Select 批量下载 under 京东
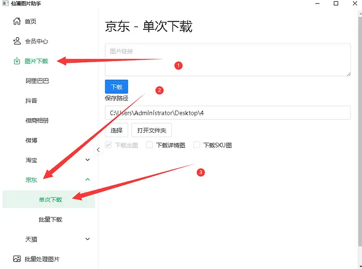The image size is (362, 269). (49, 219)
